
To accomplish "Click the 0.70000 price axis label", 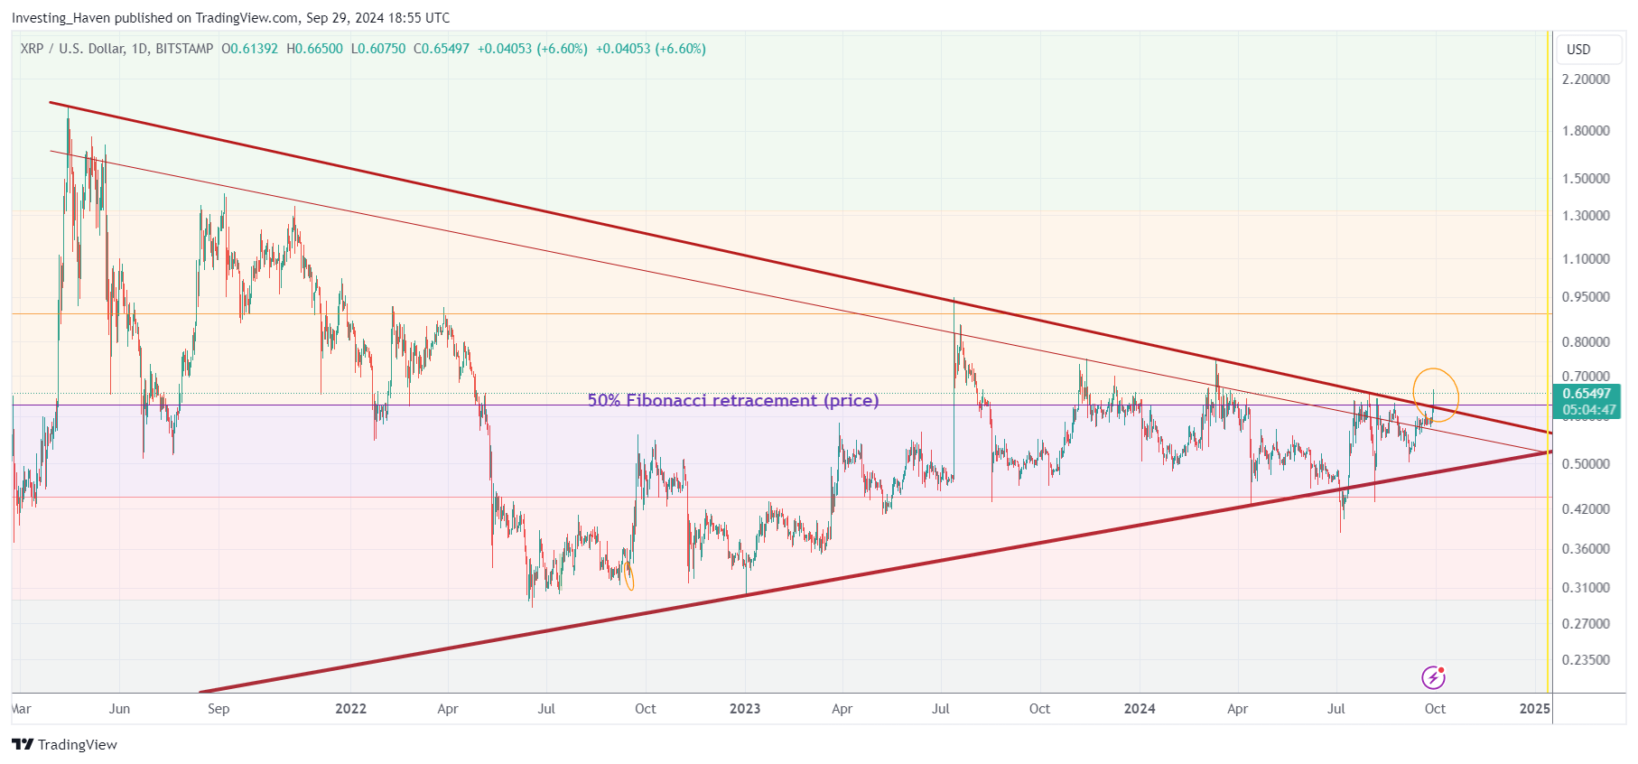I will [x=1586, y=377].
